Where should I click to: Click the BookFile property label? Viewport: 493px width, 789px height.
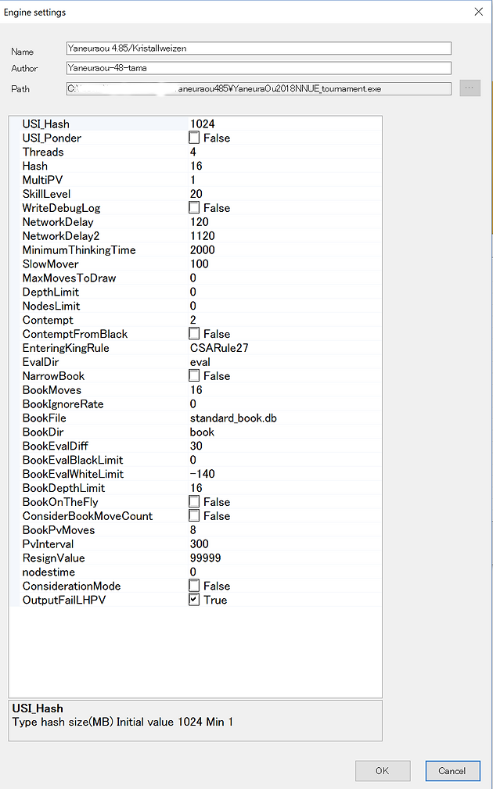(x=45, y=418)
